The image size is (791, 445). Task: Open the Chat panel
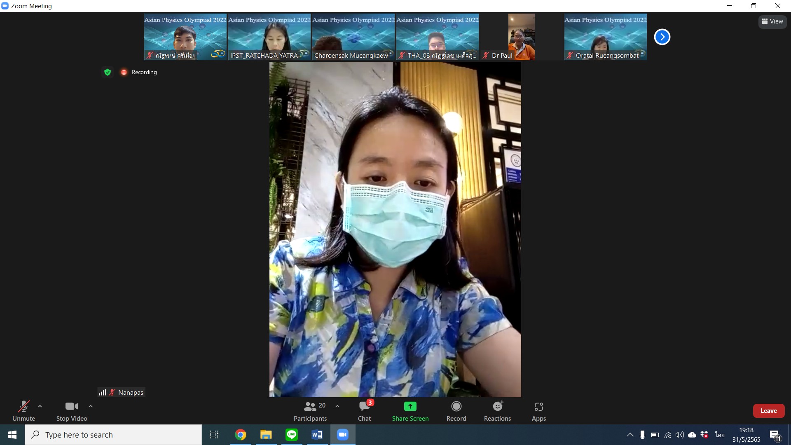coord(365,411)
